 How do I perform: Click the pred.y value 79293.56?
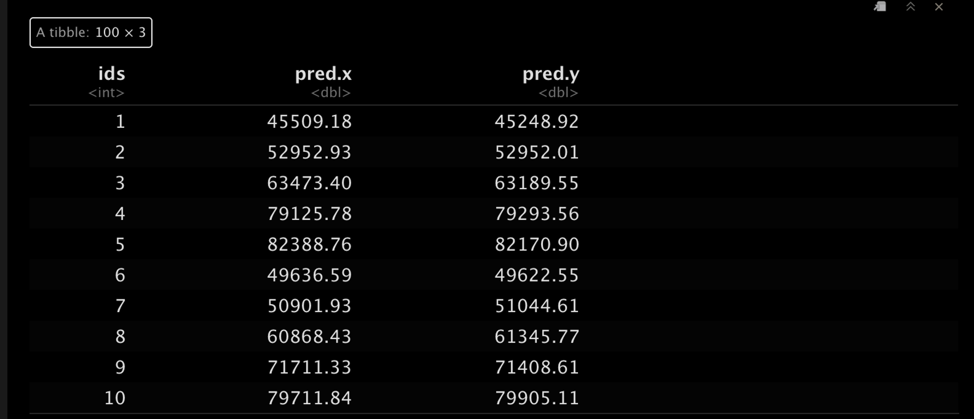tap(537, 214)
